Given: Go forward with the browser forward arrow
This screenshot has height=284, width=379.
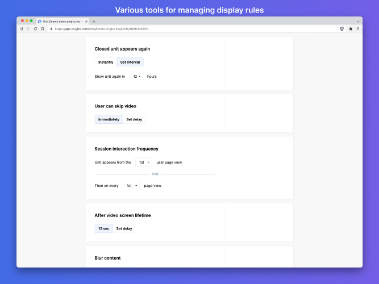Looking at the screenshot, I should [x=28, y=29].
